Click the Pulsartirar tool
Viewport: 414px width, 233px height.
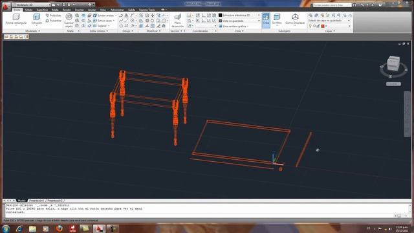(53, 21)
